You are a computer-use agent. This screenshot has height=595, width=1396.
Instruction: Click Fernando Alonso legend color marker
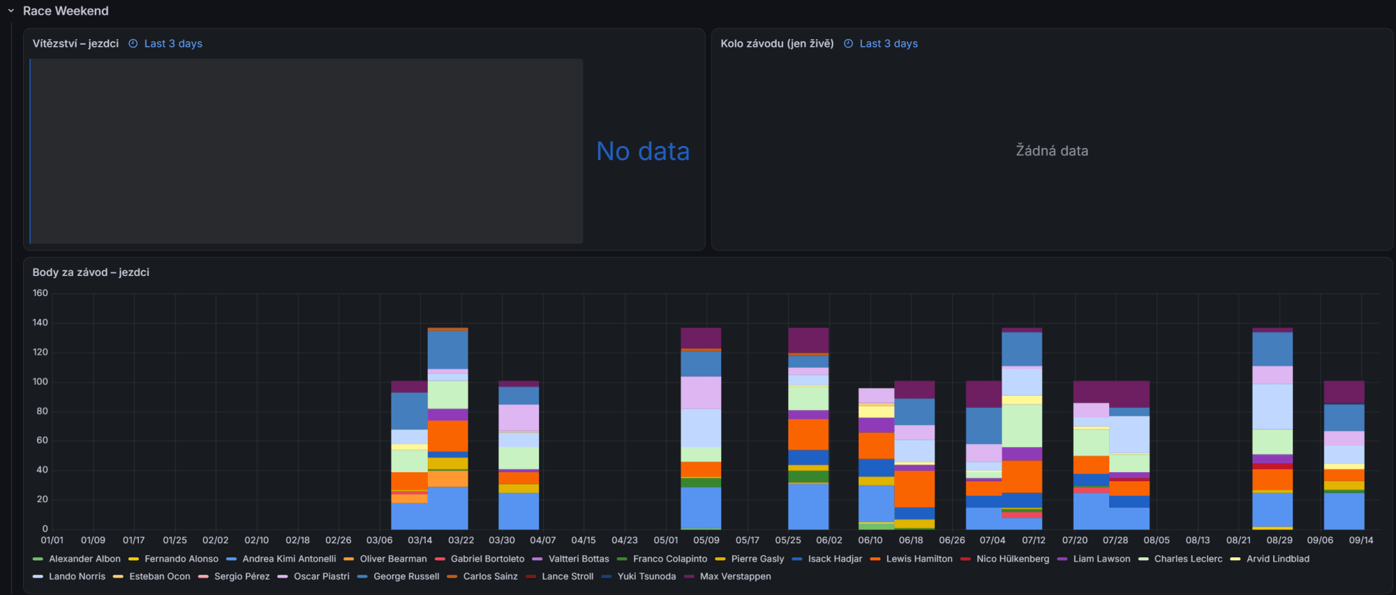(x=133, y=559)
